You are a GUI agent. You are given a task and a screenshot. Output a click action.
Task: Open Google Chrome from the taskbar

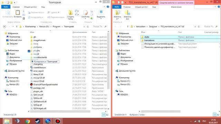pyautogui.click(x=28, y=121)
